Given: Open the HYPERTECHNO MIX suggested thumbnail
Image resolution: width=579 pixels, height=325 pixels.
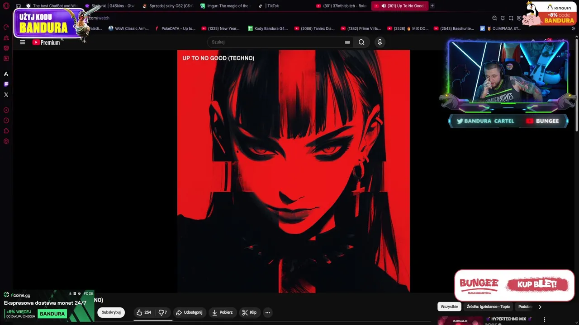Looking at the screenshot, I should (460, 320).
